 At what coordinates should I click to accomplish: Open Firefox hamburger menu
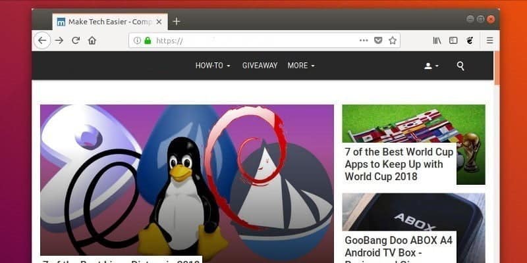point(489,41)
